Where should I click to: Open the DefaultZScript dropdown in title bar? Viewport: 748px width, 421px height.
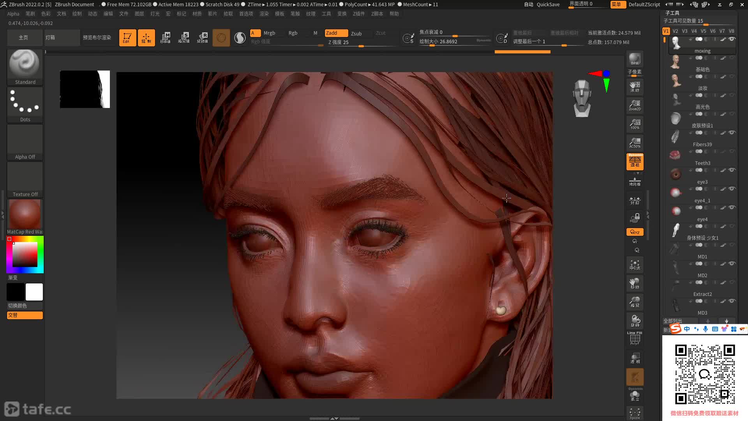[644, 4]
